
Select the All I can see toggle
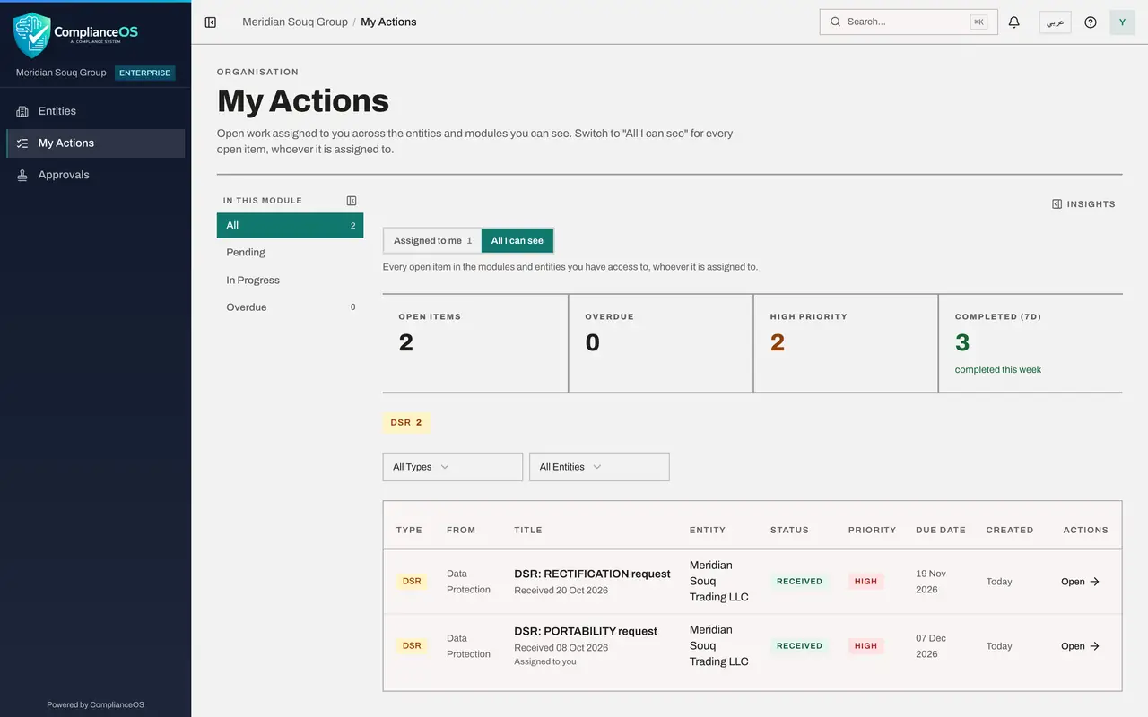517,240
